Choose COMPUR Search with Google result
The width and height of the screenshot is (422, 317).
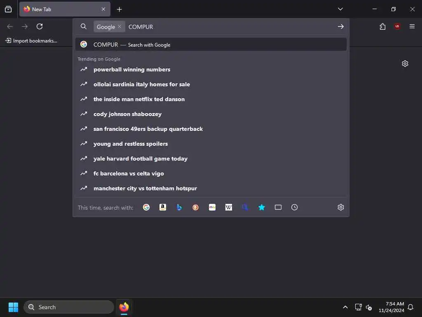(211, 45)
